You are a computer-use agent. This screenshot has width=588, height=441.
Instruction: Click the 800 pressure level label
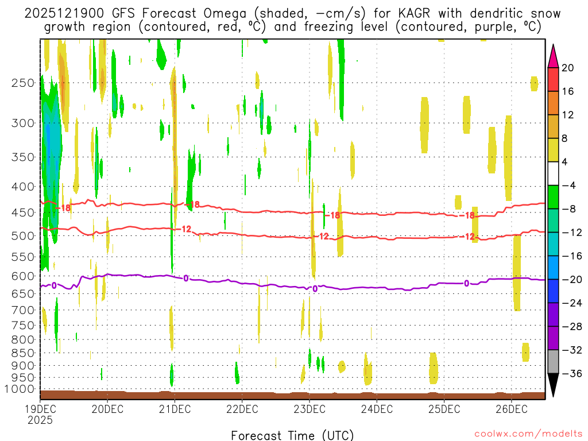[23, 339]
